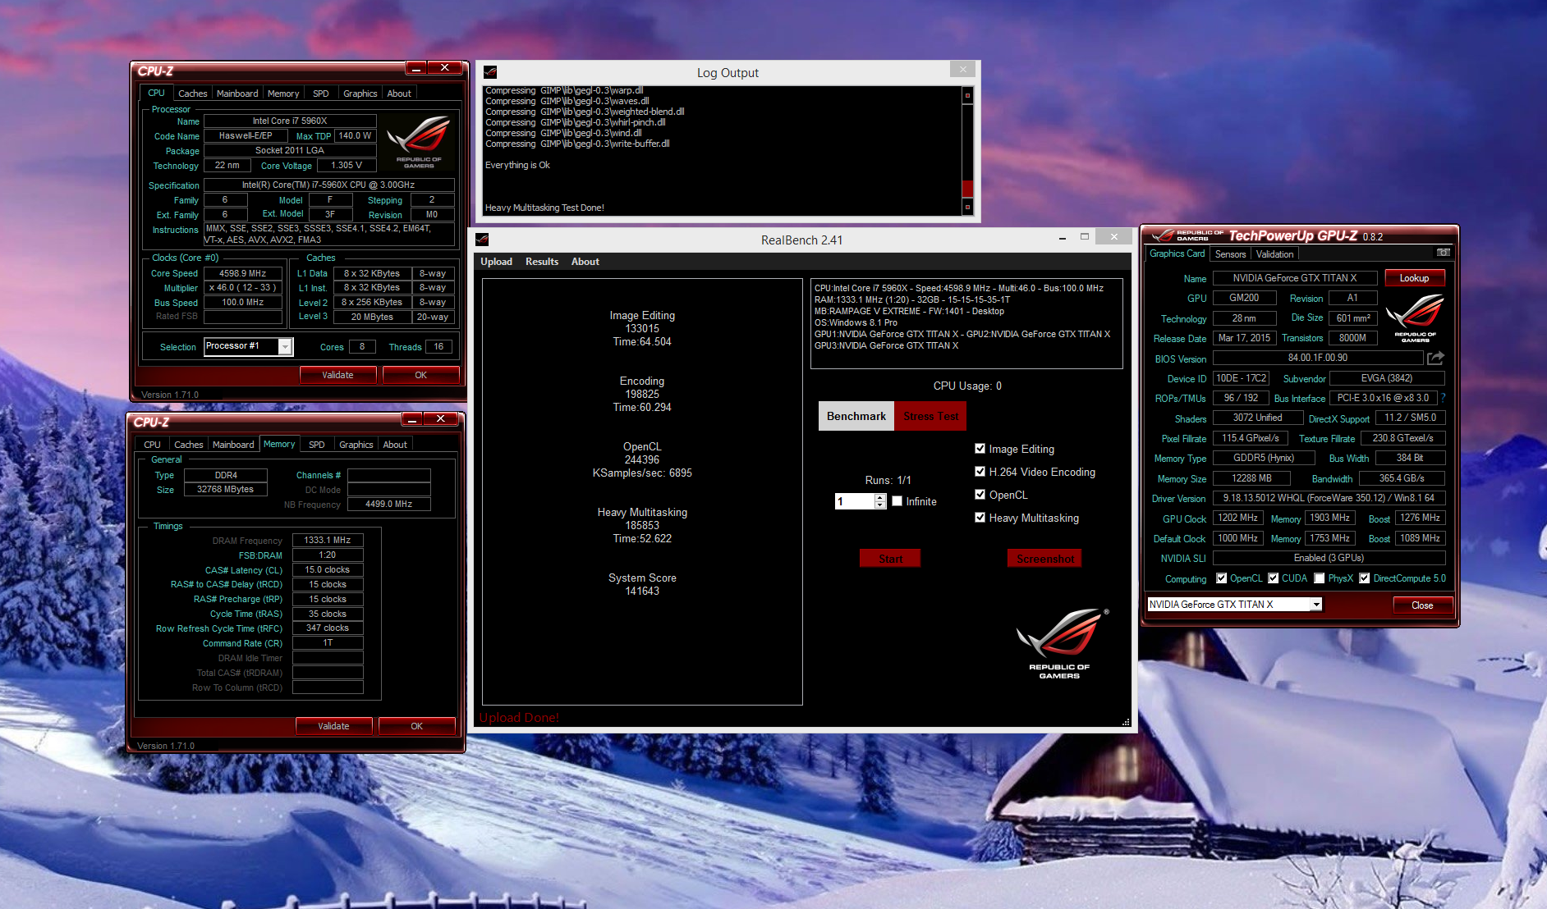Click the System Score 141643 text
Screen dimensions: 1547x909
(642, 584)
